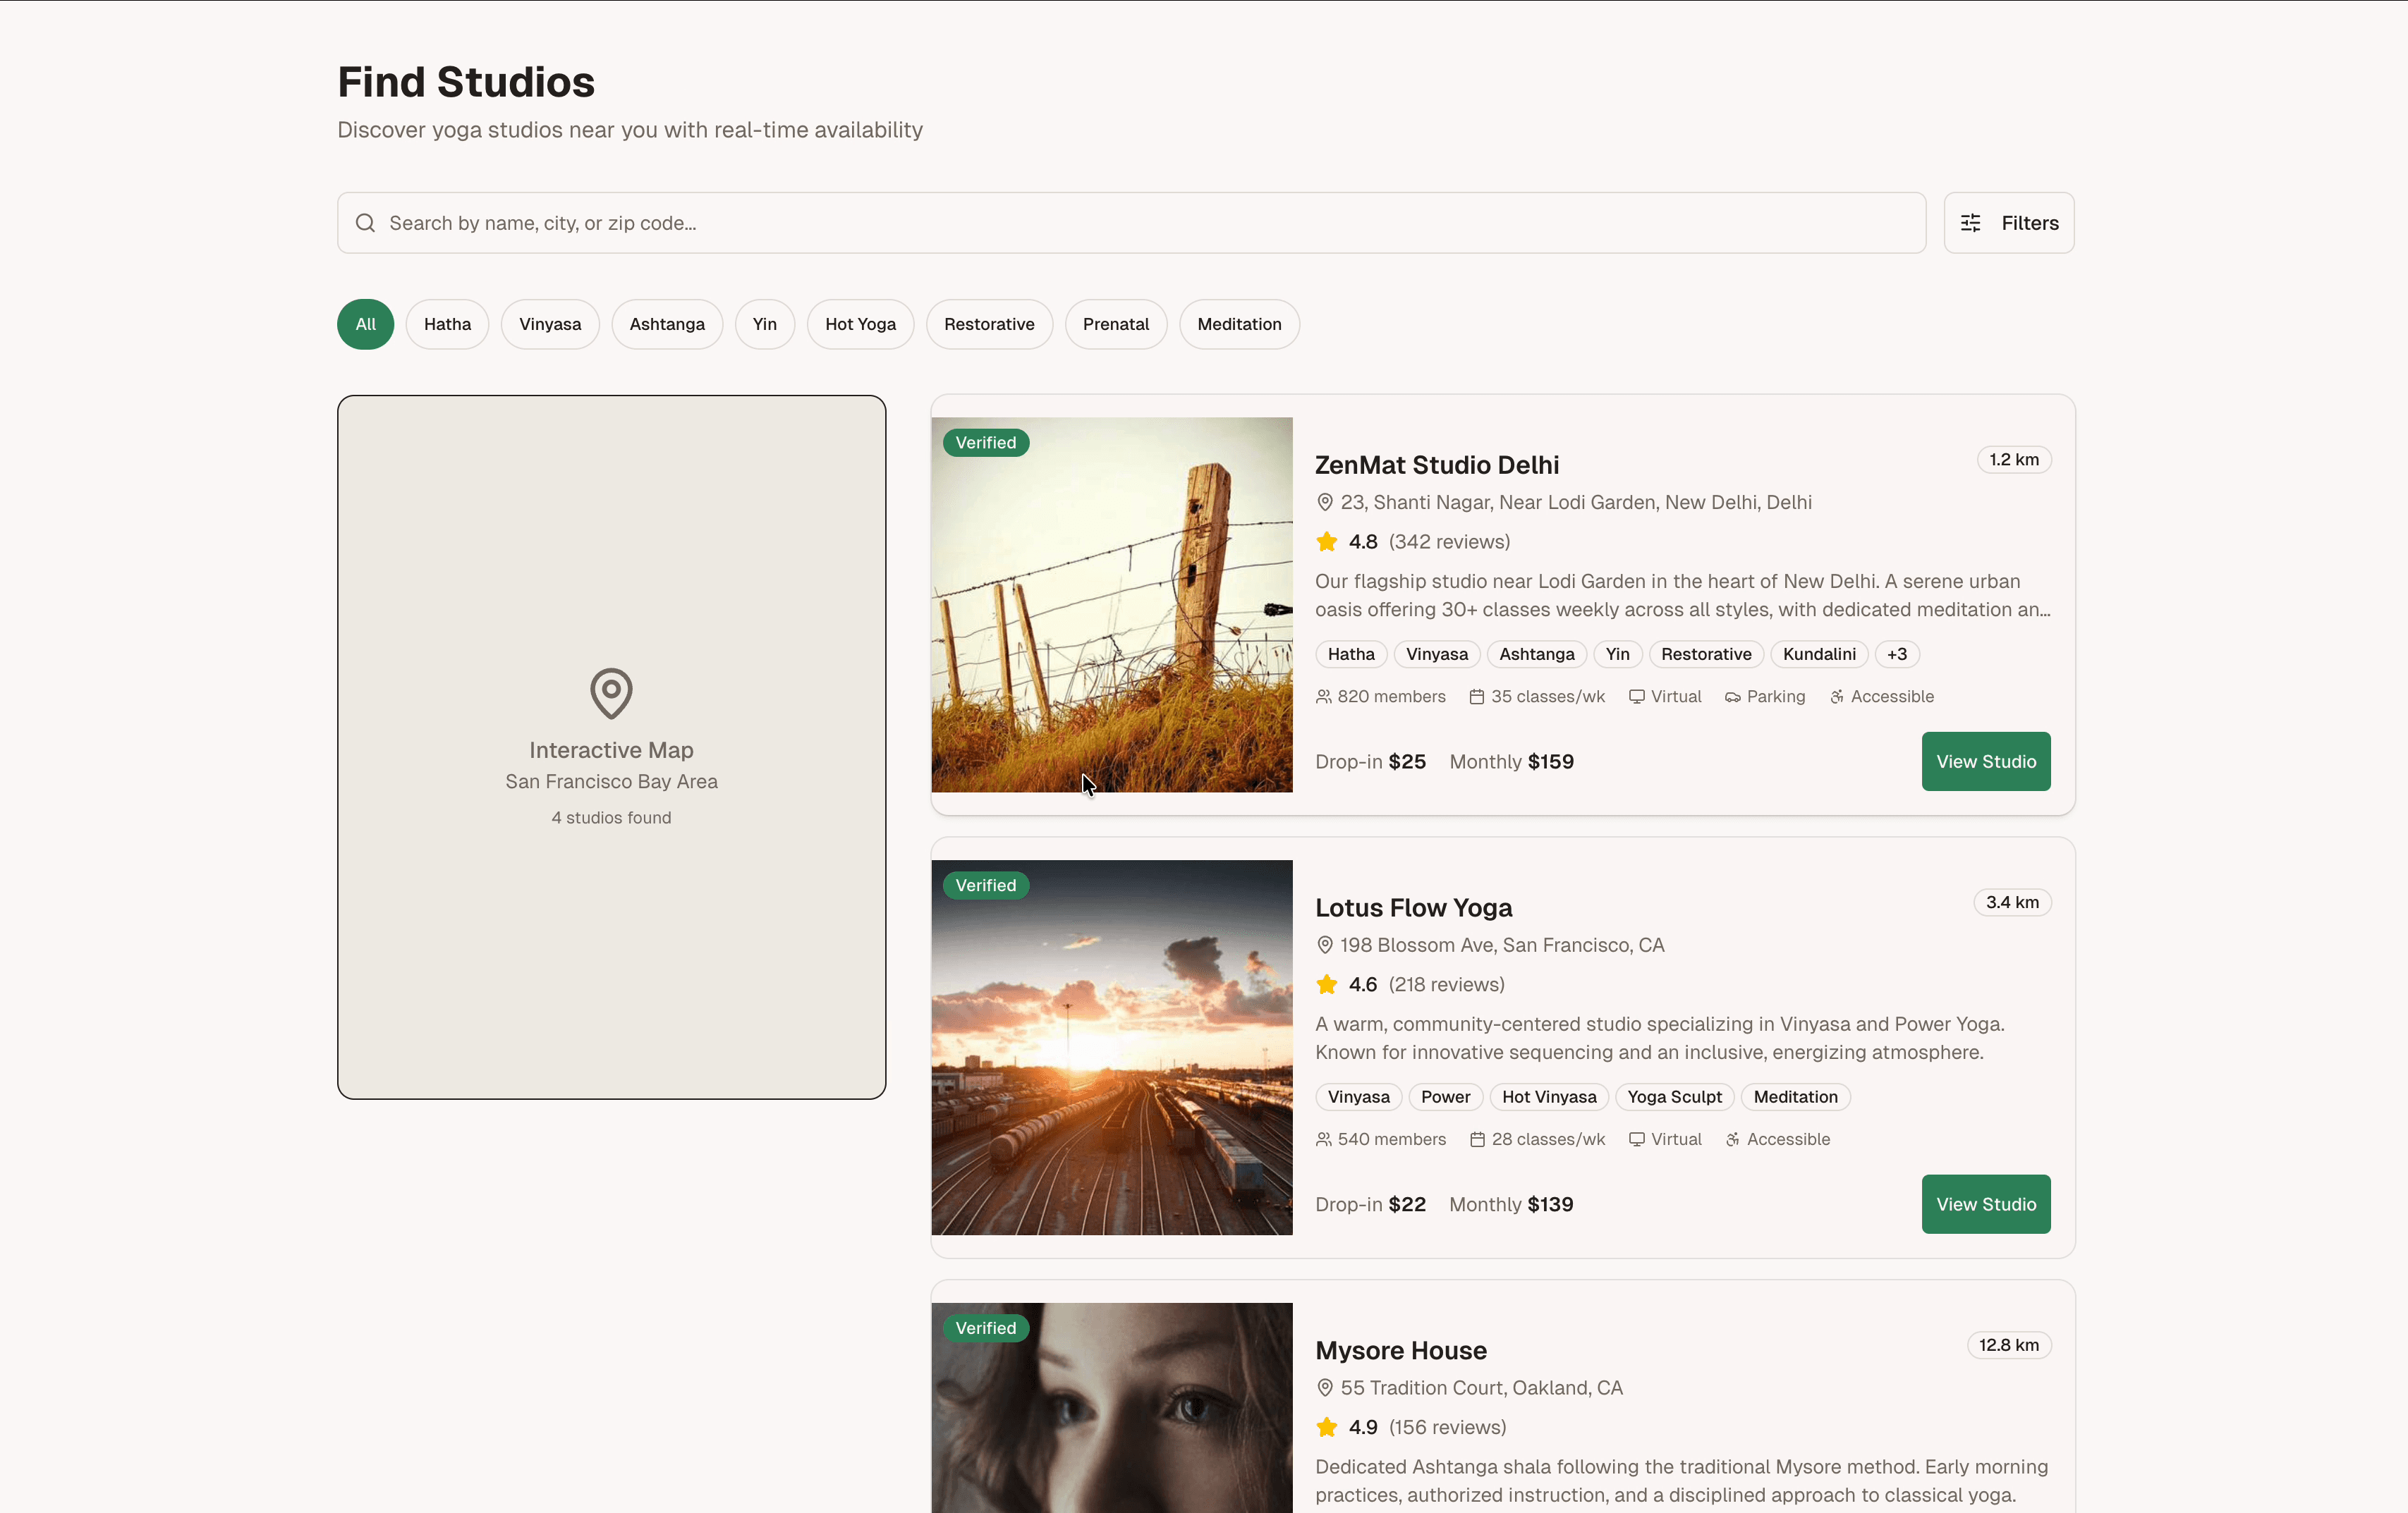
Task: Click the location pin icon near ZenMat Studio address
Action: point(1325,503)
